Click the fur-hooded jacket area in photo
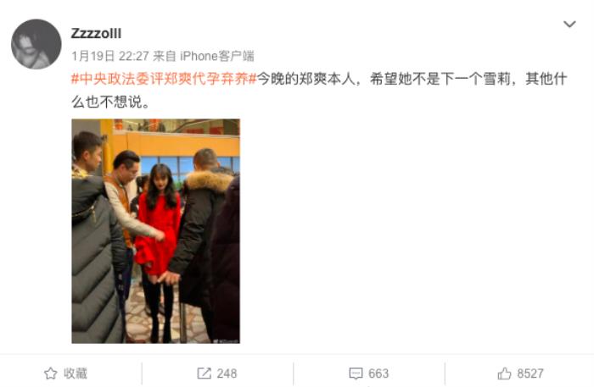Screen dimensions: 594x387 click(x=209, y=180)
